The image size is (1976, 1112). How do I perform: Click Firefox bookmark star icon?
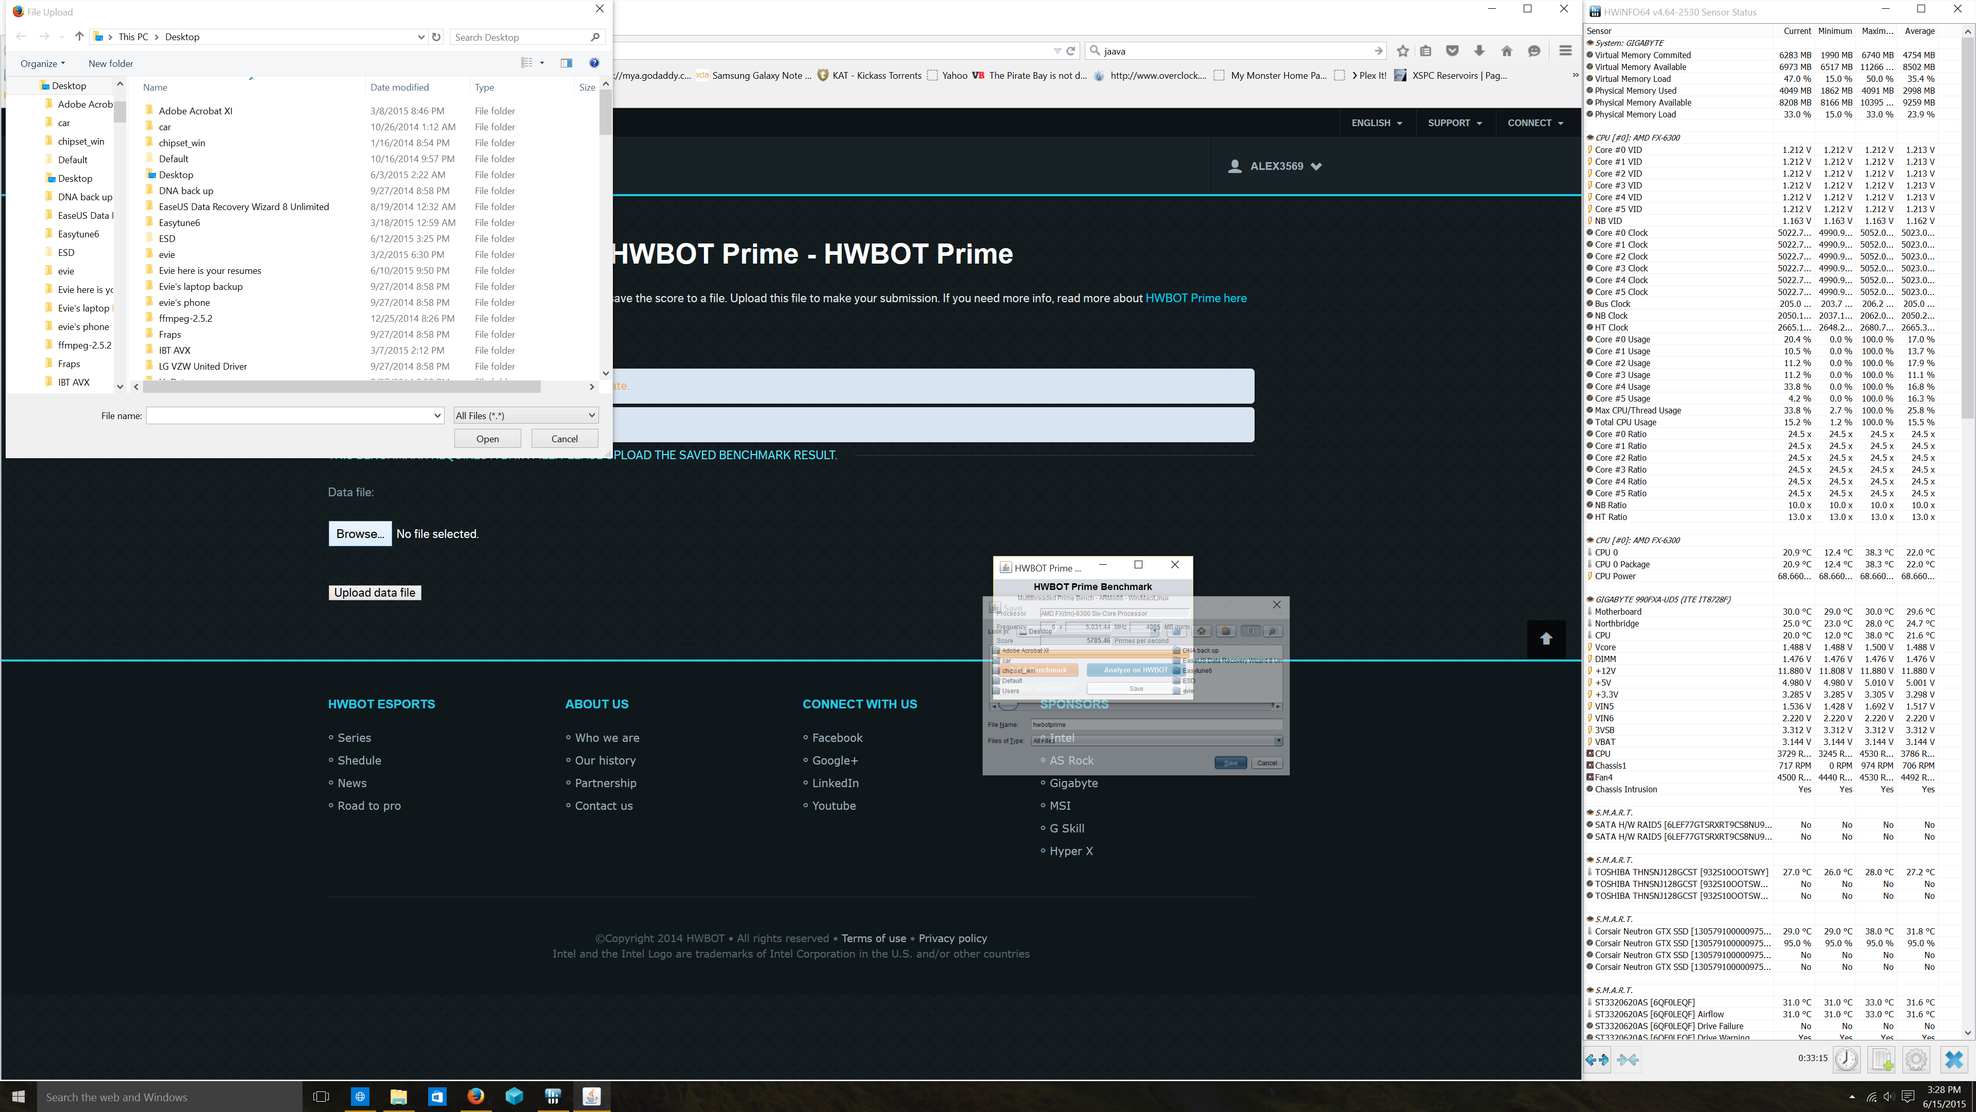[1403, 50]
